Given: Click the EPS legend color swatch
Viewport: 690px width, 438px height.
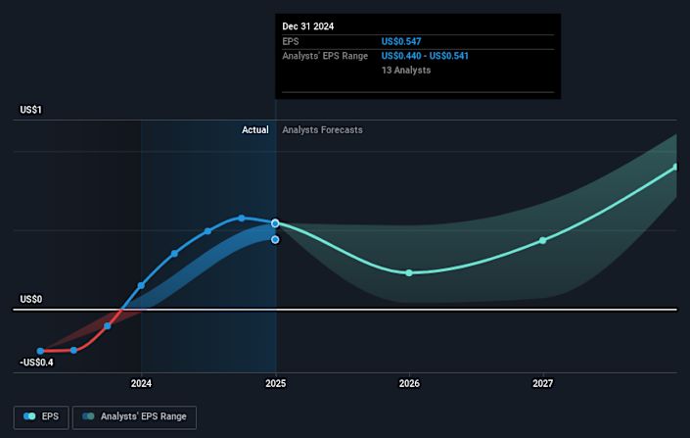Looking at the screenshot, I should [29, 416].
